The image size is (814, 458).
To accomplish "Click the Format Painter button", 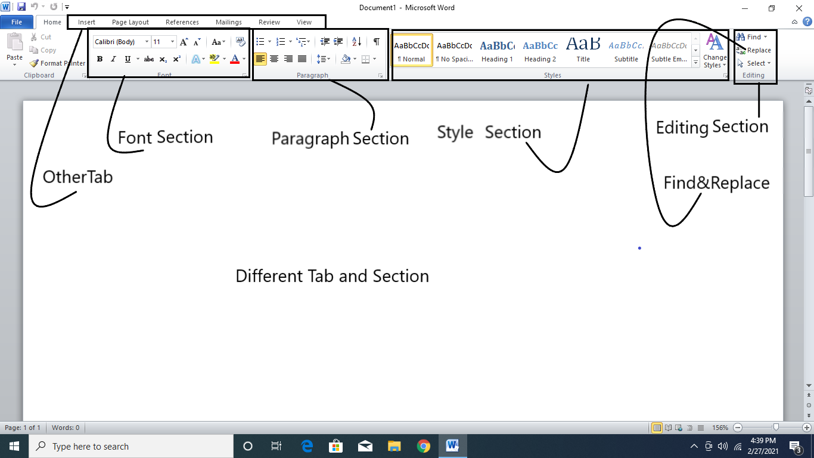I will pos(58,63).
